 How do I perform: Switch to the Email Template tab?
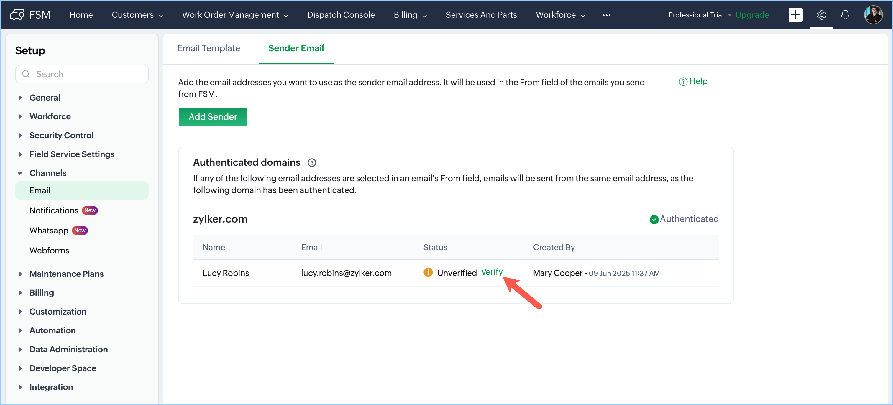(x=209, y=48)
